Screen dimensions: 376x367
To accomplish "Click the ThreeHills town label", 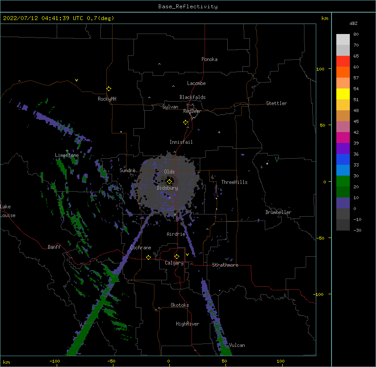I will coord(234,182).
